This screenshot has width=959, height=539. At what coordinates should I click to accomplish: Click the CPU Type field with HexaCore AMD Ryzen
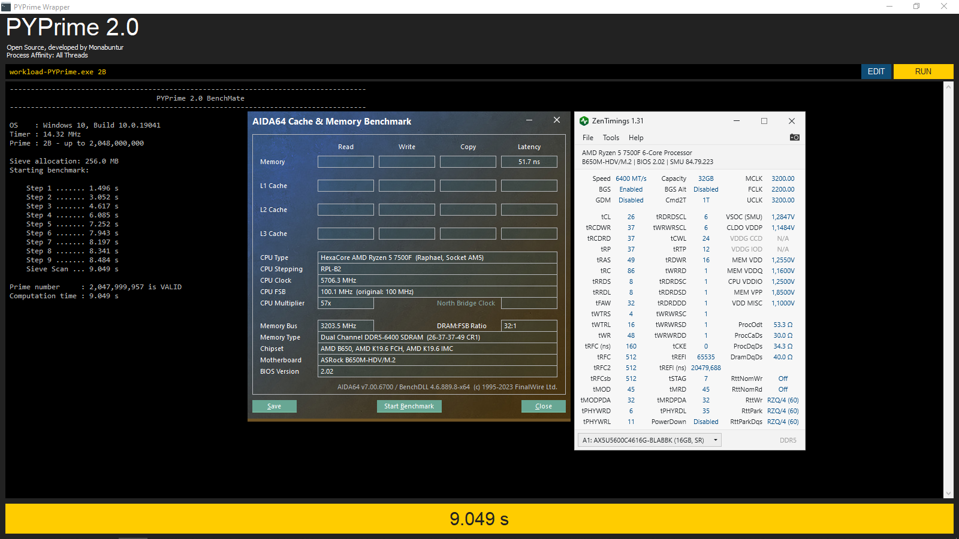pyautogui.click(x=438, y=258)
